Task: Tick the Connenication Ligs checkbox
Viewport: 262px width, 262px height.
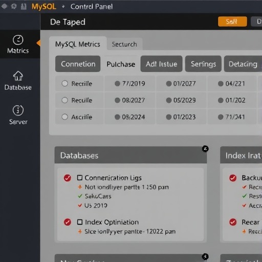Action: [x=80, y=178]
